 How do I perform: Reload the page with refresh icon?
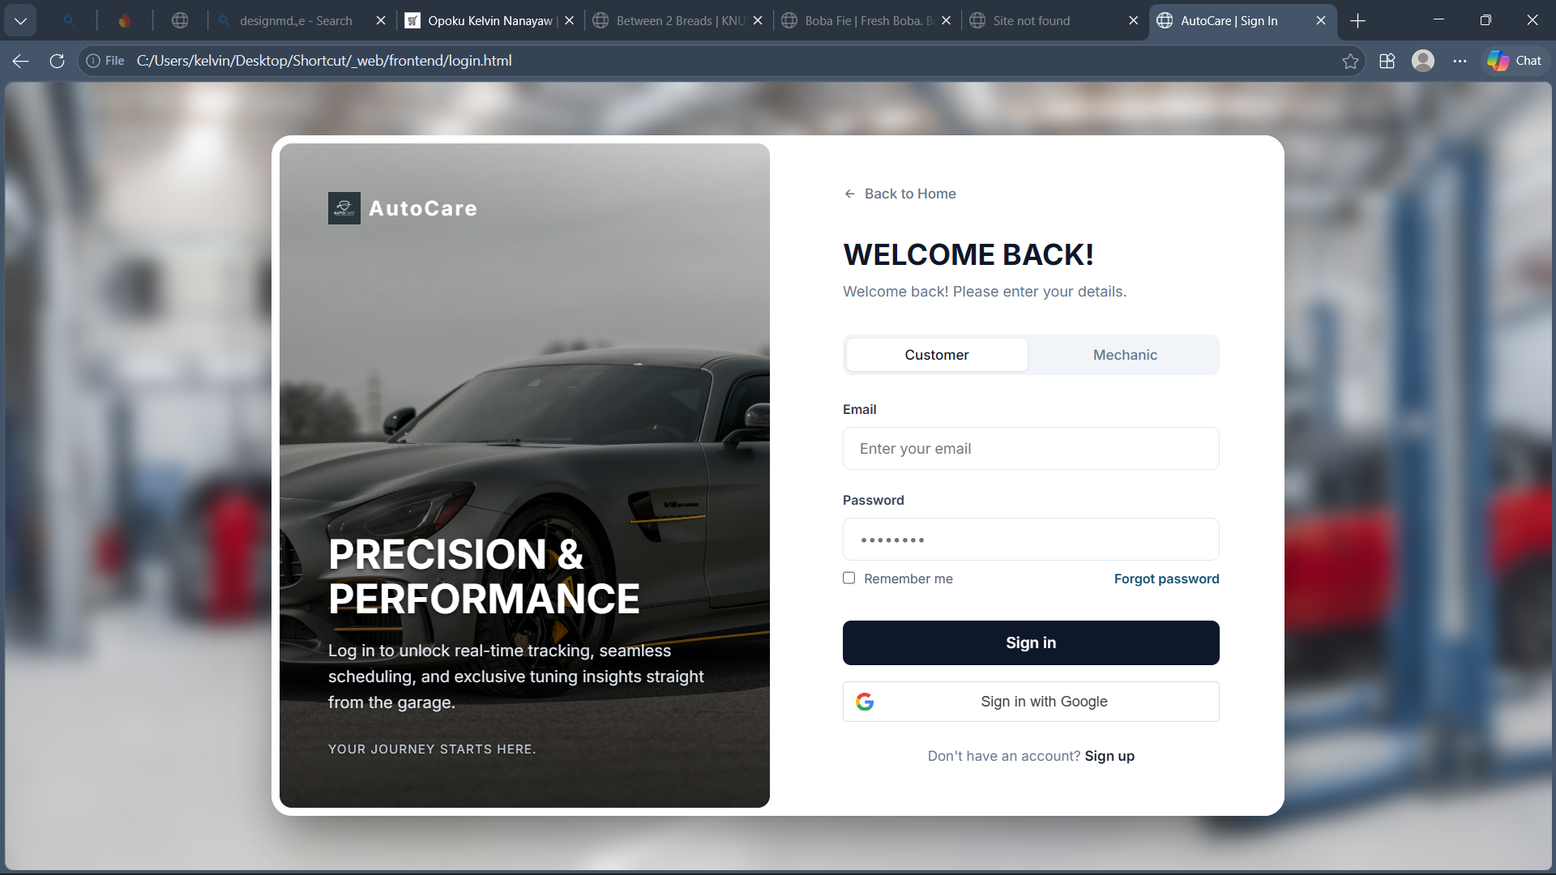[57, 61]
